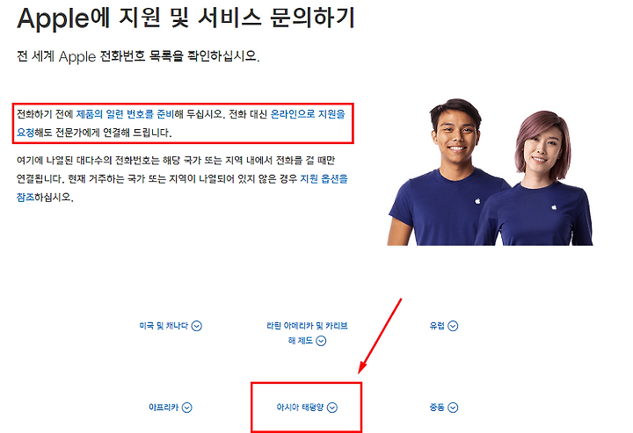Expand the 미국 및 캐나다 region text
Screen dimensions: 633x433
[x=164, y=326]
